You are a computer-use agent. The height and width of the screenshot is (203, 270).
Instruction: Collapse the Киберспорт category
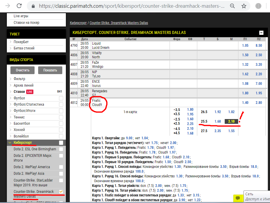[x=23, y=143]
